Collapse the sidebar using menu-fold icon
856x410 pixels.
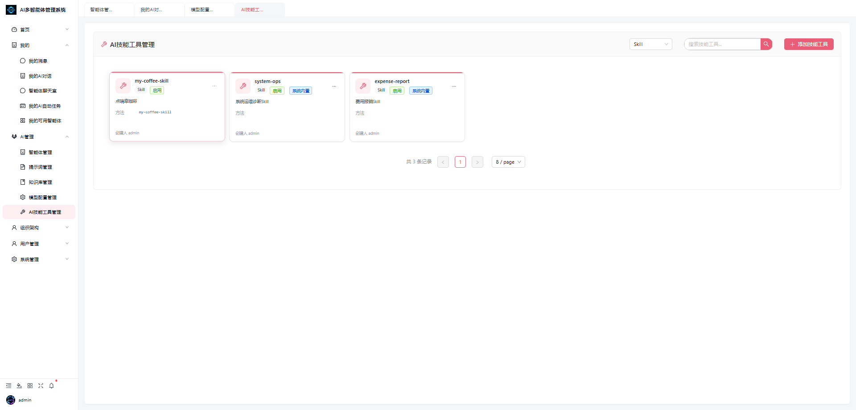[8, 385]
